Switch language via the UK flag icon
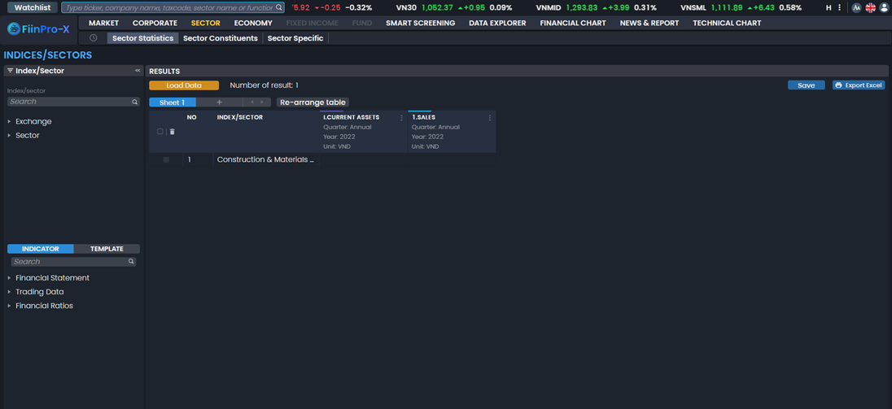 pyautogui.click(x=870, y=7)
